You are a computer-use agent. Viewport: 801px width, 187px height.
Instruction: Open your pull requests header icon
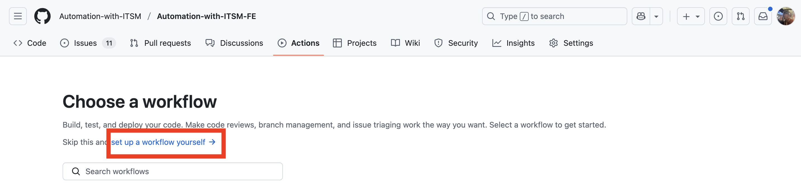point(740,16)
